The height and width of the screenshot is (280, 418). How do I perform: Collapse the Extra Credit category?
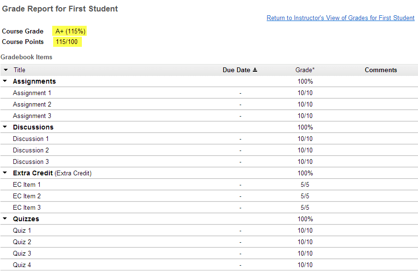point(5,173)
